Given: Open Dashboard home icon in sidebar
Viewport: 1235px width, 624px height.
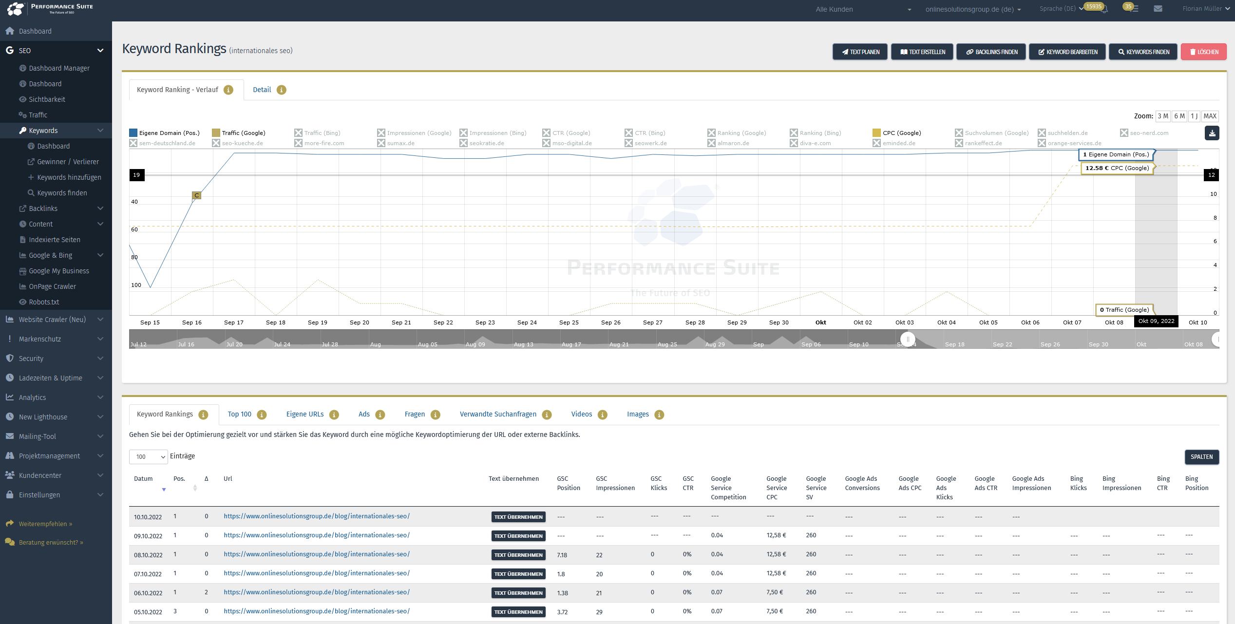Looking at the screenshot, I should (x=9, y=31).
